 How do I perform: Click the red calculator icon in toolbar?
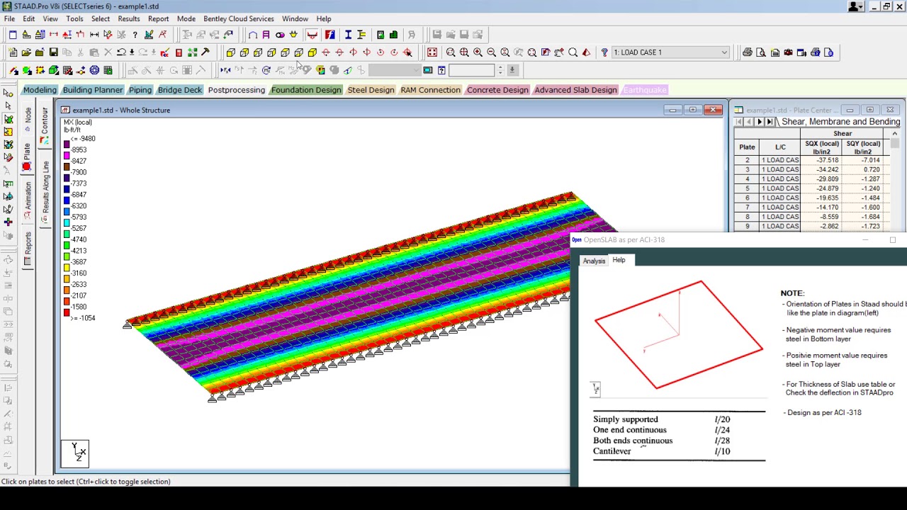(x=179, y=52)
